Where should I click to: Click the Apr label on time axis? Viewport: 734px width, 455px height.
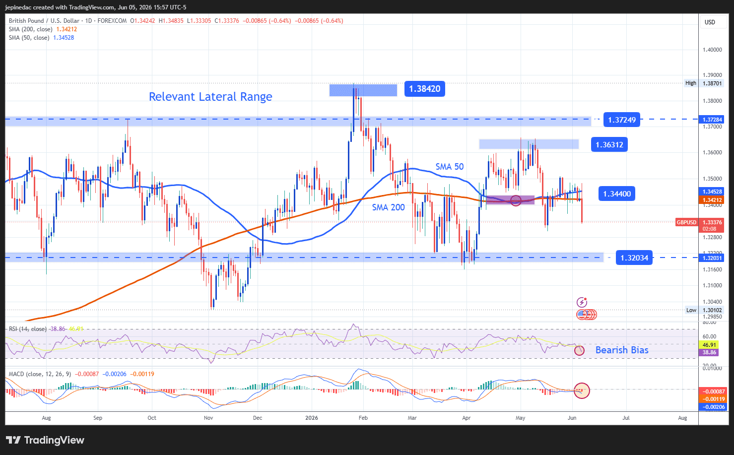[466, 418]
